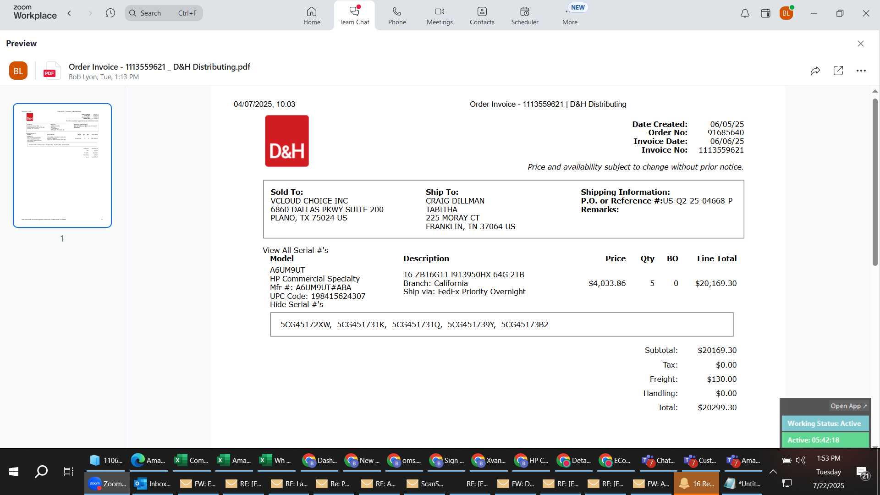Viewport: 880px width, 495px height.
Task: Open the Home tab
Action: pos(312,16)
